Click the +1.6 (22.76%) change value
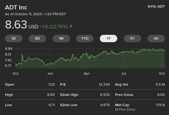 pyautogui.click(x=54, y=27)
